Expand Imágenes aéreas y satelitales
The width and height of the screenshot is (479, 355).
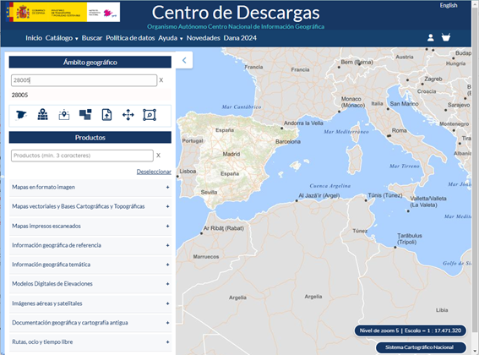point(90,303)
